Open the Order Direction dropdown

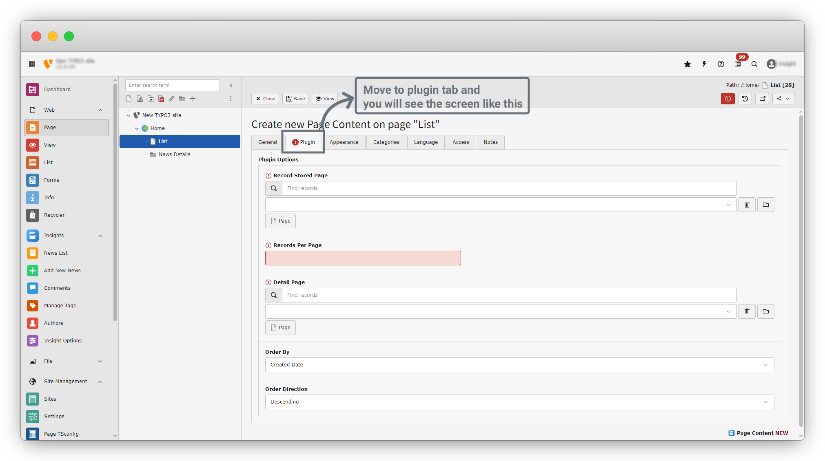[519, 402]
